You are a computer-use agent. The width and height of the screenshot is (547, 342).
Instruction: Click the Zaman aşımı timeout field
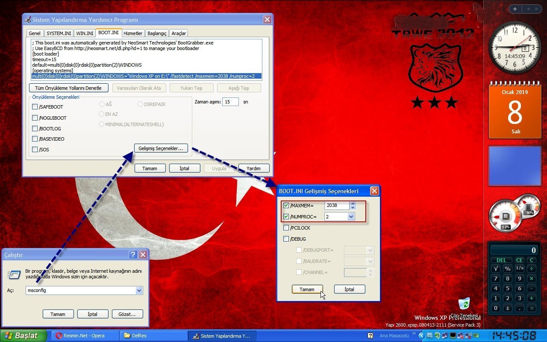coord(231,102)
